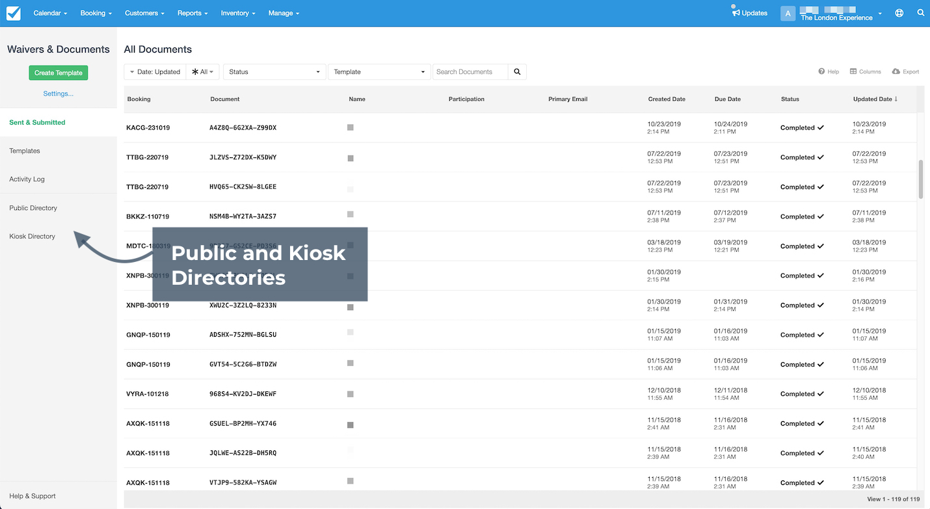Open Help & Support link
The height and width of the screenshot is (509, 930).
33,496
